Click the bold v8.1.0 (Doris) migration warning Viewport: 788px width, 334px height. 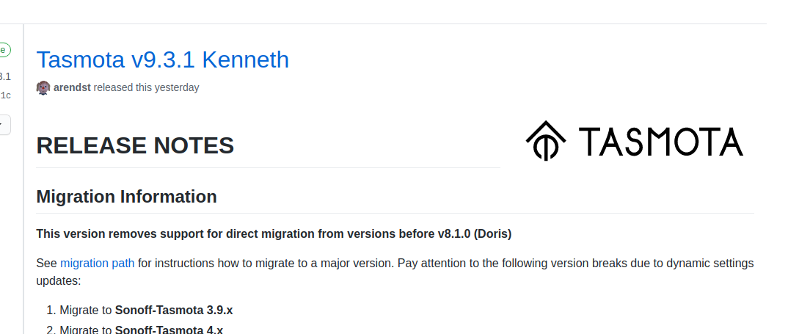tap(274, 234)
